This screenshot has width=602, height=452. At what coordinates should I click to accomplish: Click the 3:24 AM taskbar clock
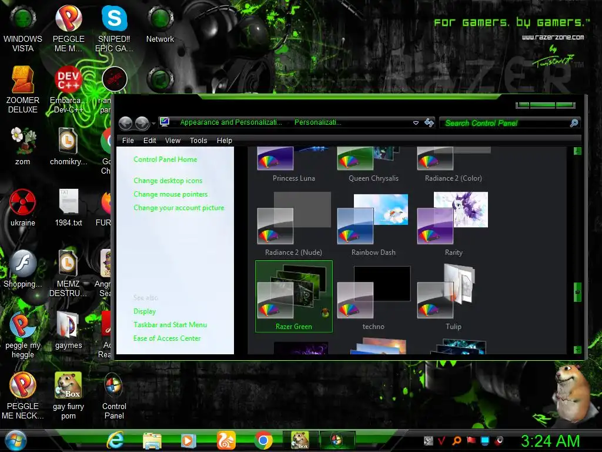[x=550, y=441]
